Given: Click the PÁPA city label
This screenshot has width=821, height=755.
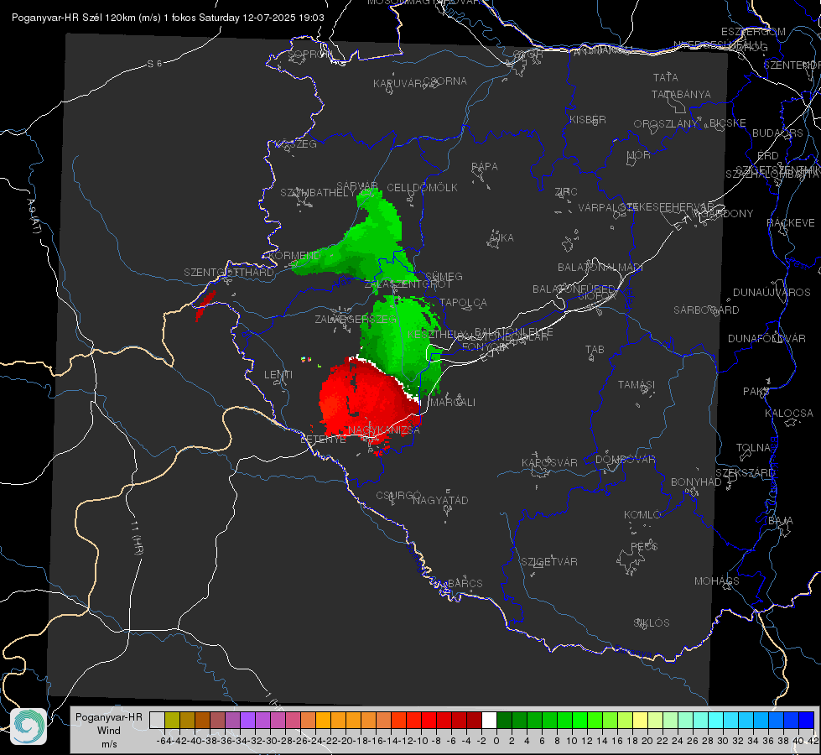Looking at the screenshot, I should pyautogui.click(x=485, y=167).
